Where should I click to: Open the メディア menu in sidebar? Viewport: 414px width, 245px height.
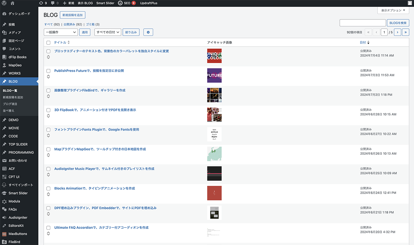[15, 33]
